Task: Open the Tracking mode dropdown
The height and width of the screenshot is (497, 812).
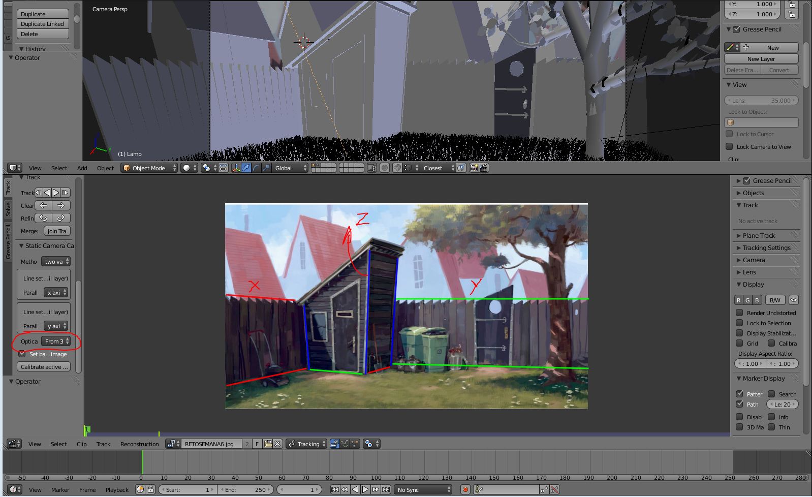Action: [306, 444]
